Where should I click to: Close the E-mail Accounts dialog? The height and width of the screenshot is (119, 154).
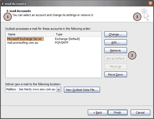pos(150,3)
